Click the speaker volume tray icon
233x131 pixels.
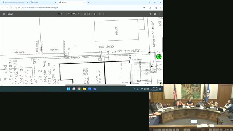coord(145,89)
